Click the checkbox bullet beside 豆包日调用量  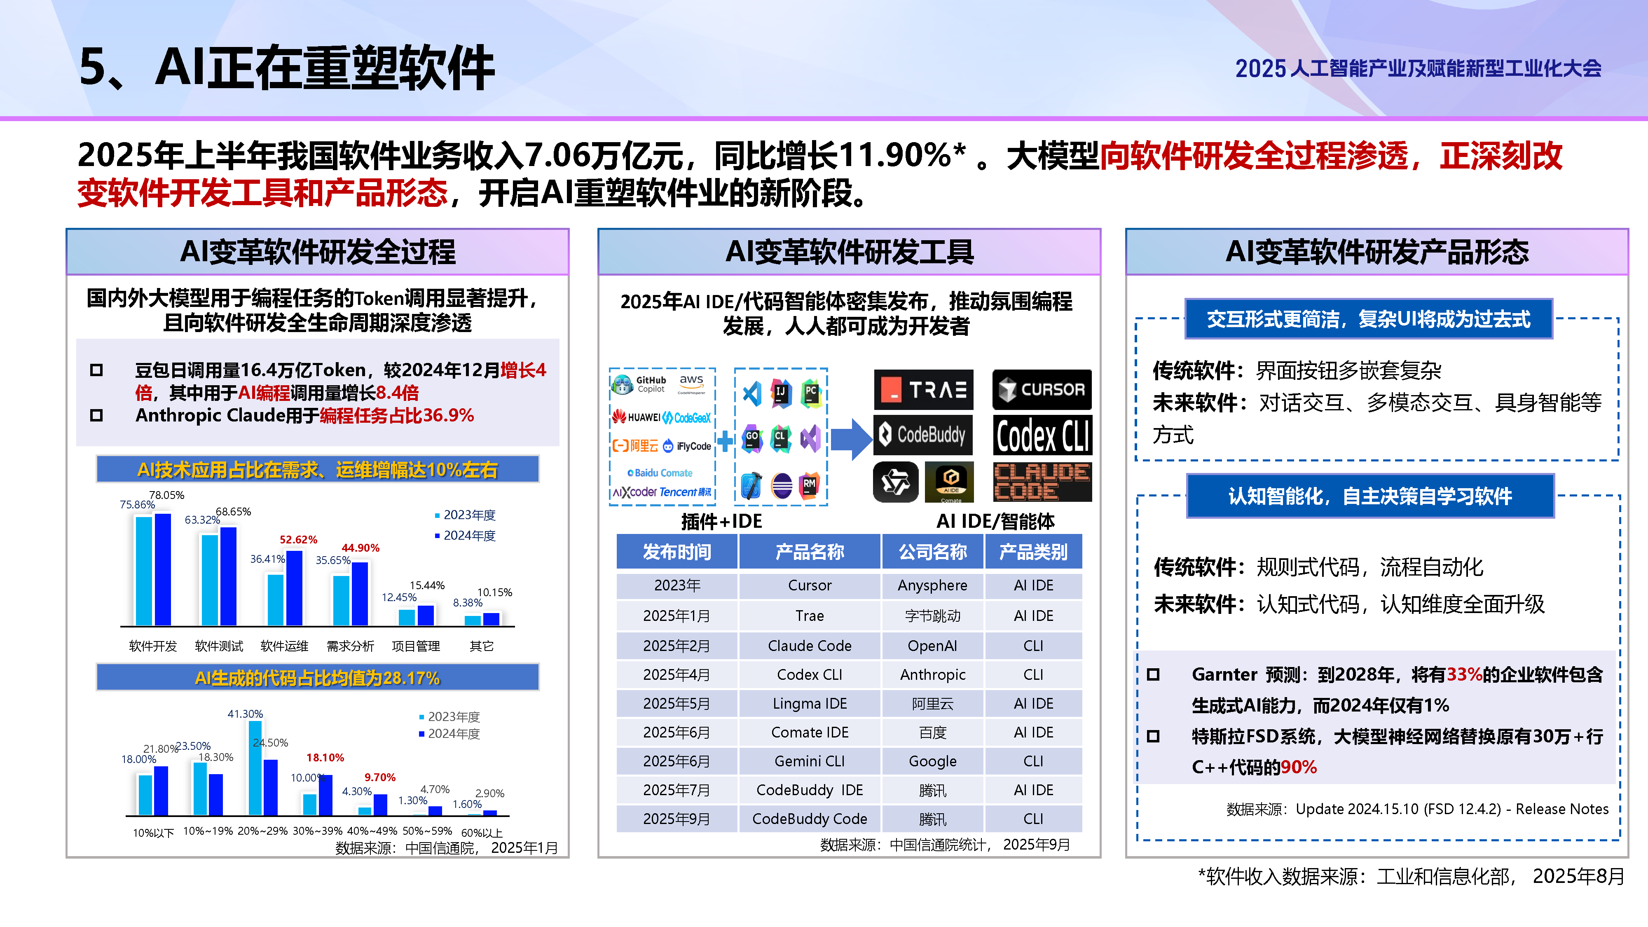(96, 370)
